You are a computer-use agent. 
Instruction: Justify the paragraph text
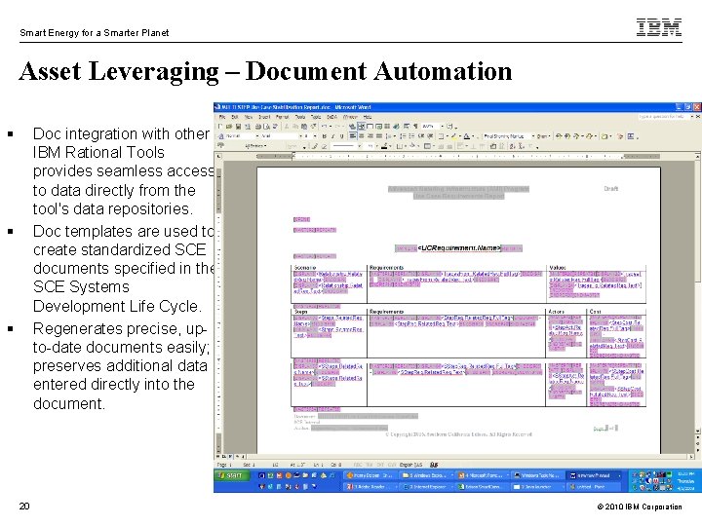coord(379,136)
